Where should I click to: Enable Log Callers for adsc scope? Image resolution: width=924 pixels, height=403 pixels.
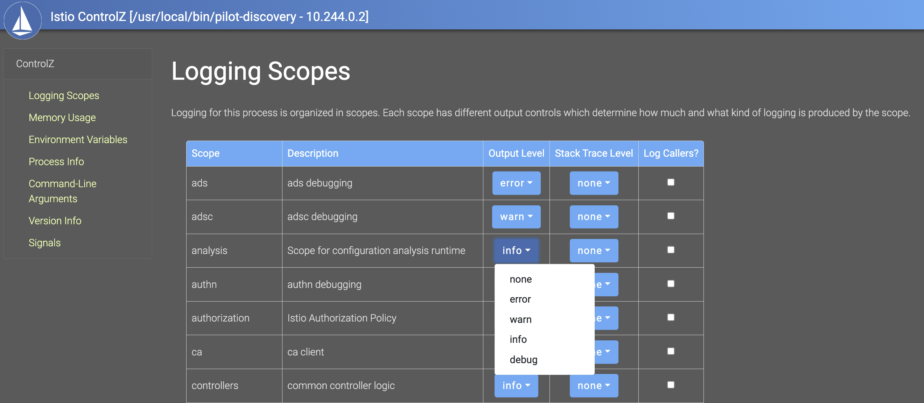point(670,216)
